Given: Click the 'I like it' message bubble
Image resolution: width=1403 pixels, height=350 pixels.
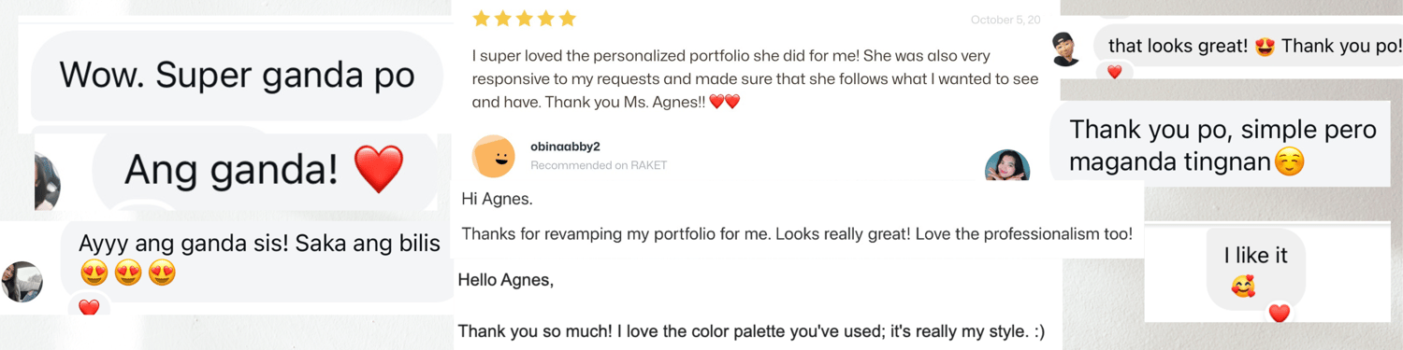Looking at the screenshot, I should pos(1255,269).
